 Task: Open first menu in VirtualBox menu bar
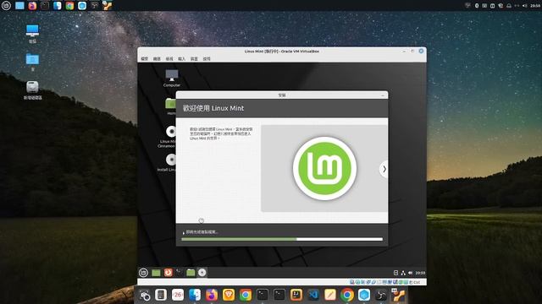pyautogui.click(x=145, y=59)
